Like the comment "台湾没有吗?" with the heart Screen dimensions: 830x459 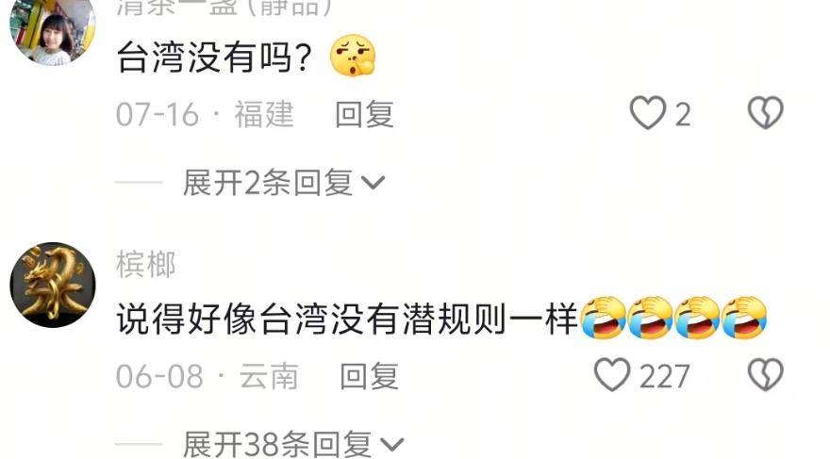[x=648, y=113]
